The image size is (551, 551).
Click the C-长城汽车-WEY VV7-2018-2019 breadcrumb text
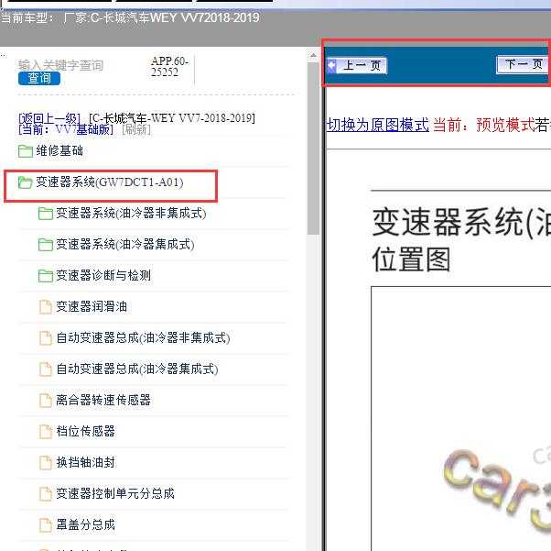click(x=172, y=118)
